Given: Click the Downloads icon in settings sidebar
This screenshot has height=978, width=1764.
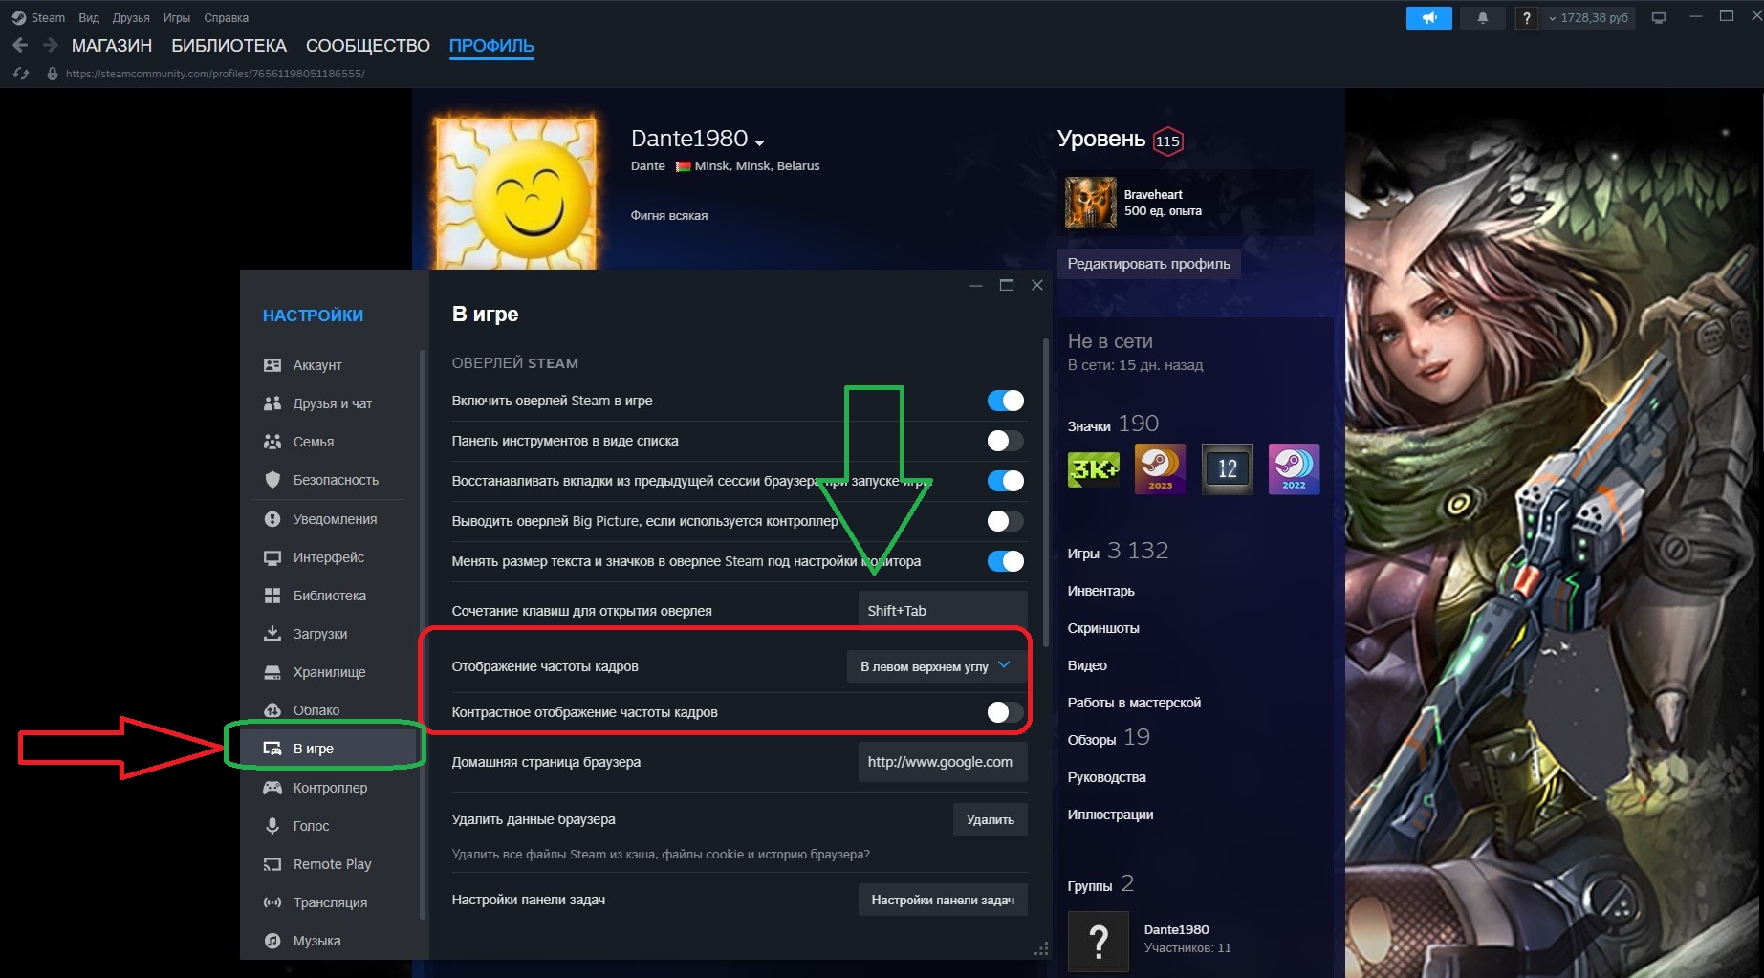Looking at the screenshot, I should click(x=272, y=634).
